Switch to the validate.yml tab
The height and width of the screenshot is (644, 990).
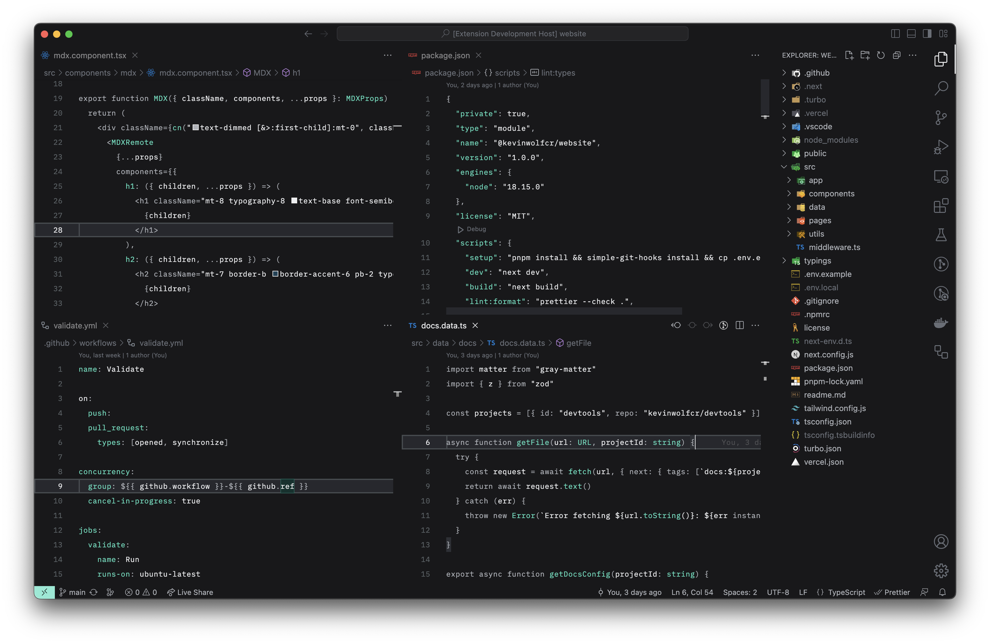(75, 325)
